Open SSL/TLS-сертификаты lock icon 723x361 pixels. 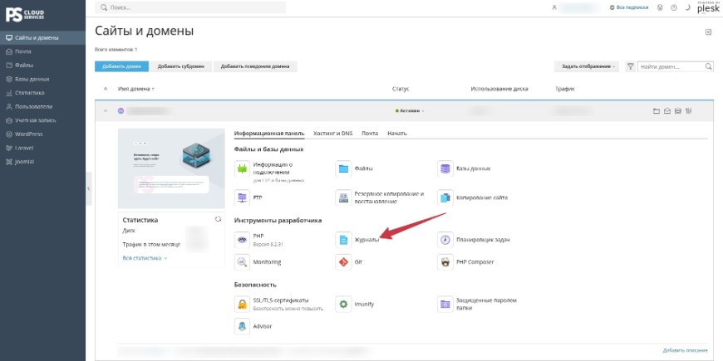point(242,304)
